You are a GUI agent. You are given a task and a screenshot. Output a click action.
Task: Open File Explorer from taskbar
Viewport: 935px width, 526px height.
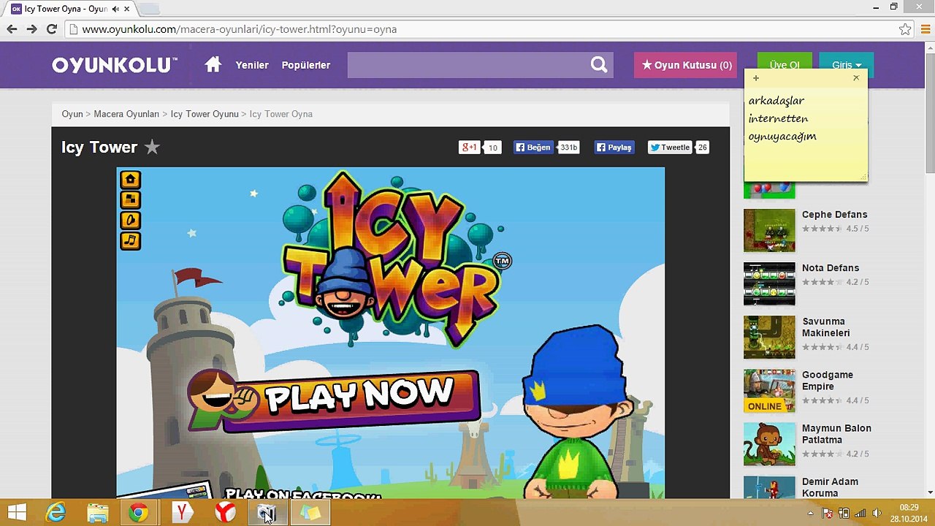[x=98, y=513]
